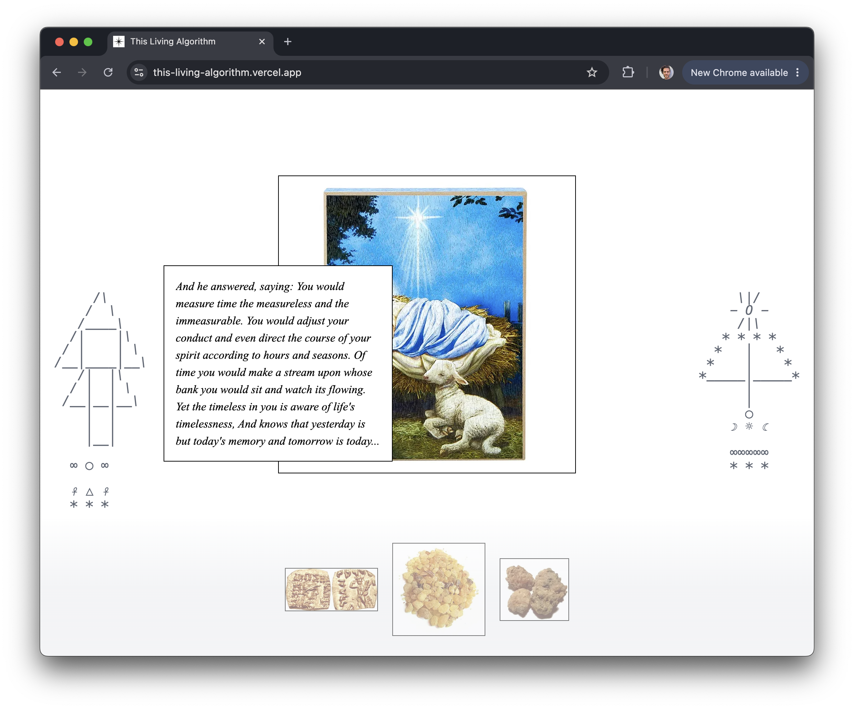Open the Chrome profile avatar

click(x=666, y=72)
